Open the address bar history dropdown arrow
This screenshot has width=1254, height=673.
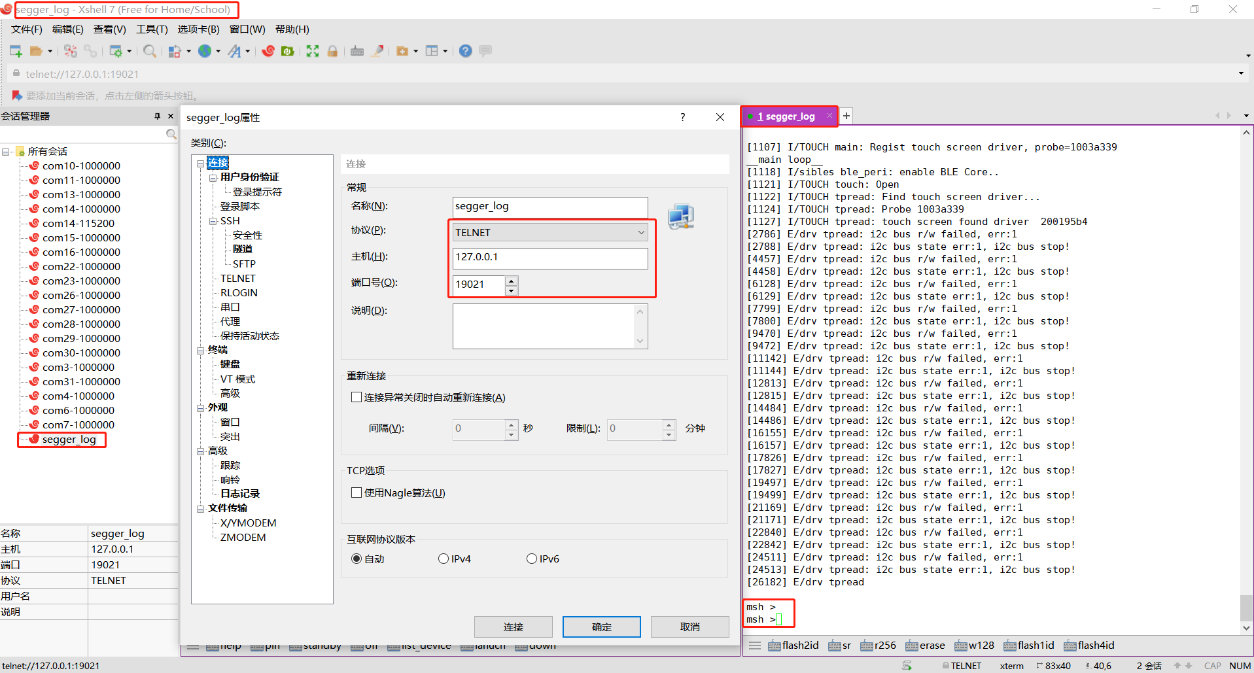pos(1241,73)
